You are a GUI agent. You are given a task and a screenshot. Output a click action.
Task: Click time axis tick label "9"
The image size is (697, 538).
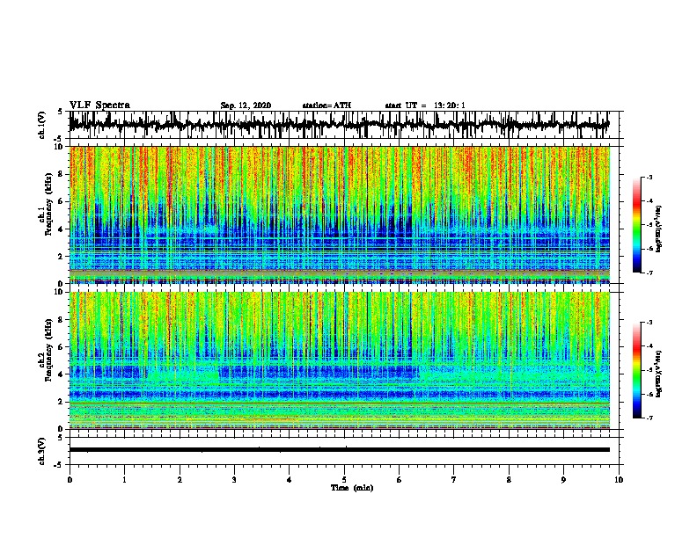(x=563, y=480)
